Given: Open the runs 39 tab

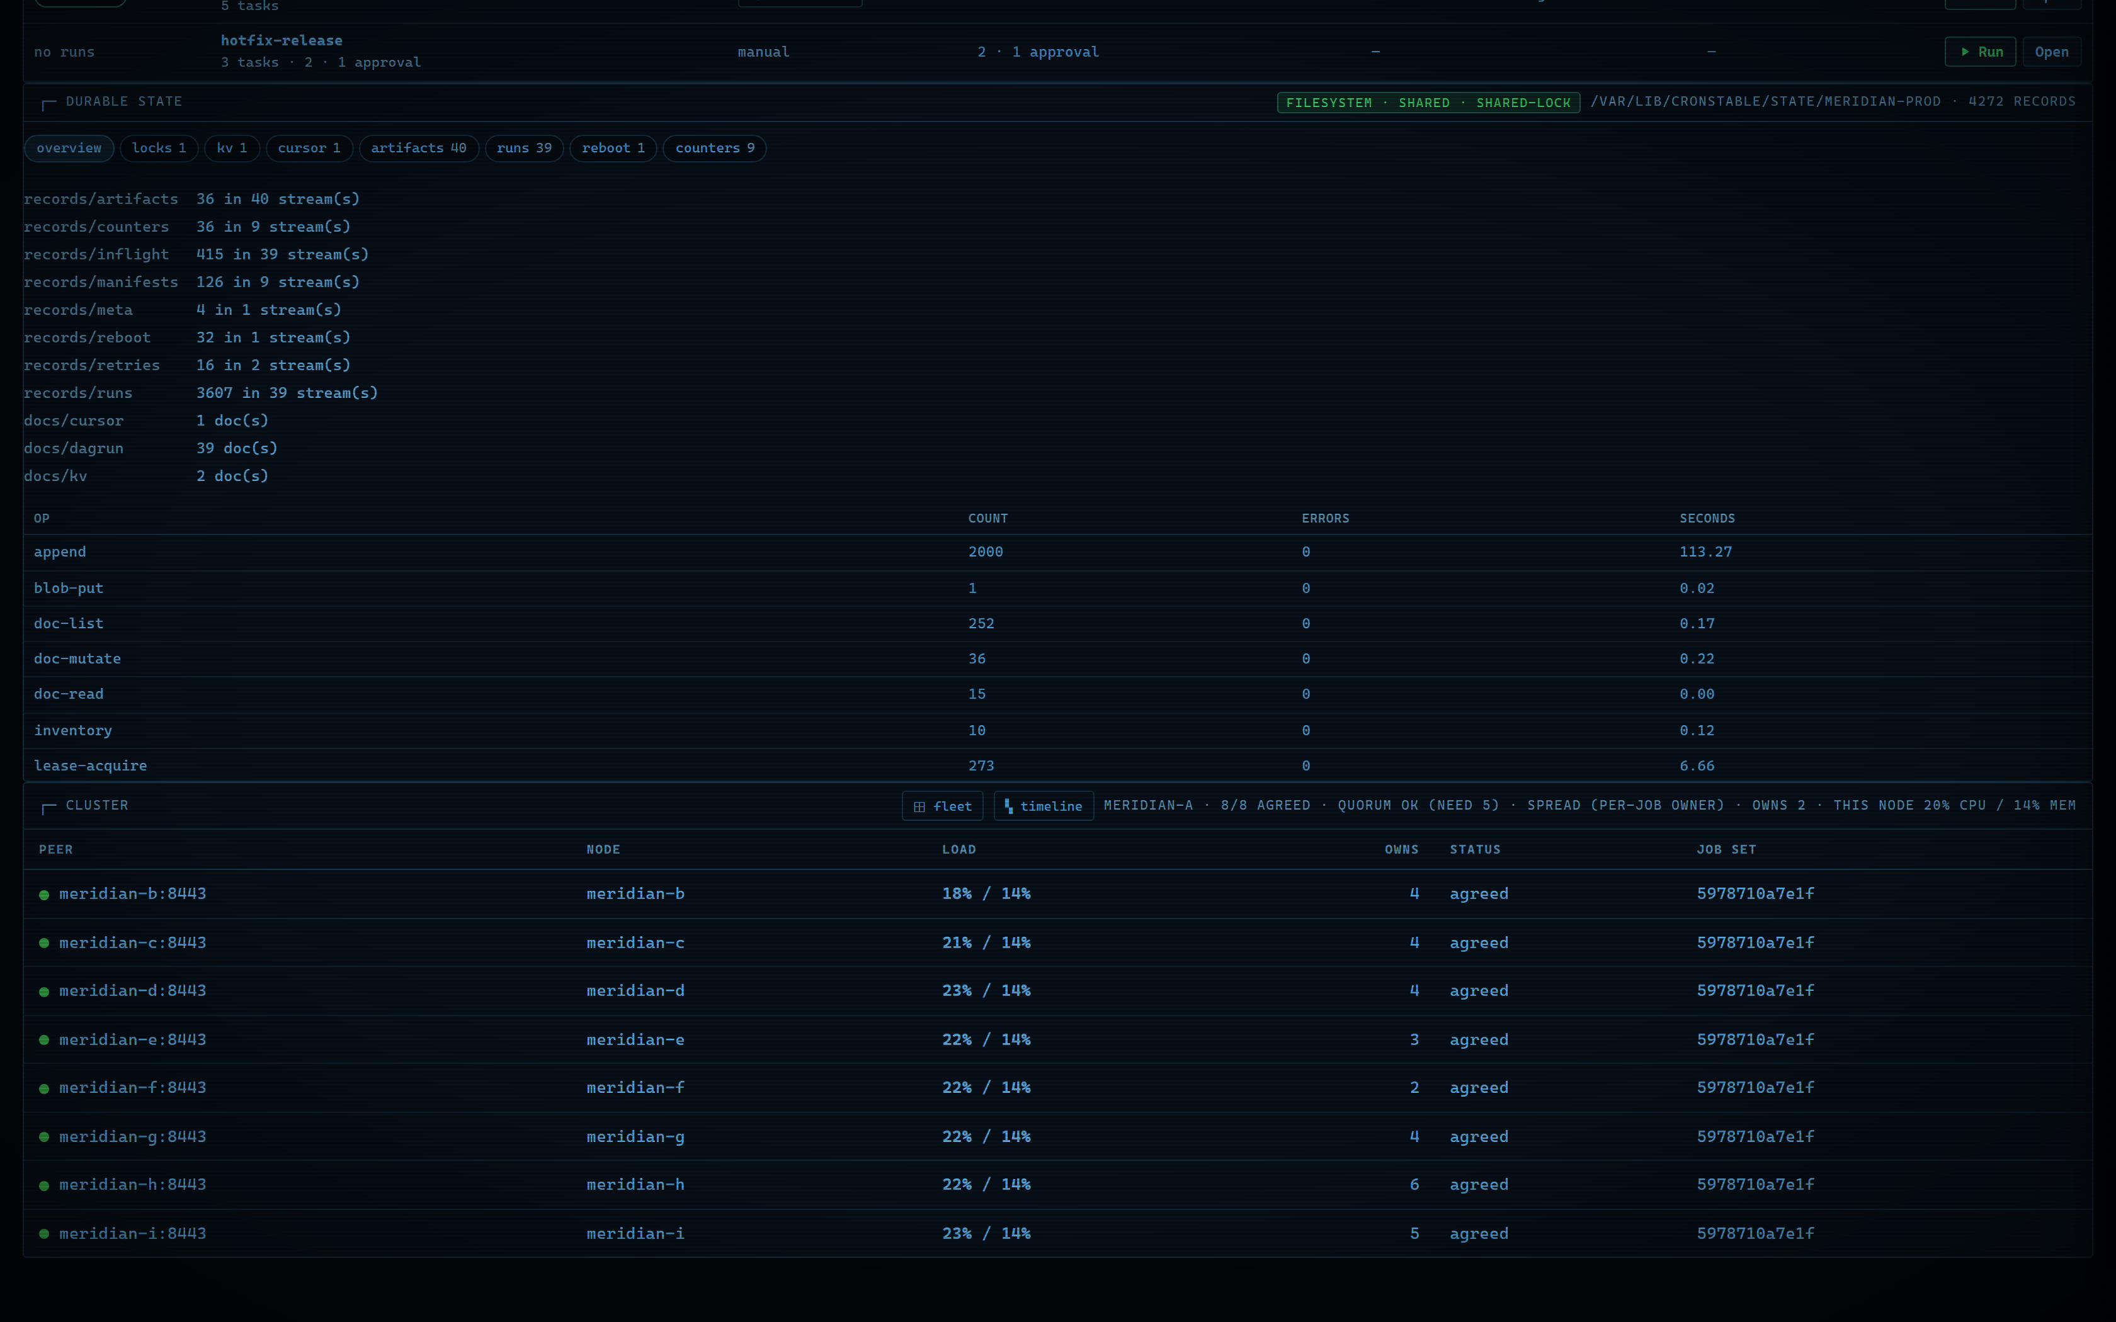Looking at the screenshot, I should [524, 148].
